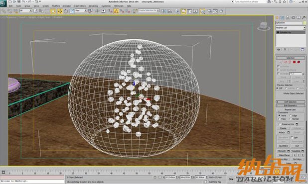
Task: Click the Pin Stack icon below modifier stack
Action: pyautogui.click(x=279, y=50)
